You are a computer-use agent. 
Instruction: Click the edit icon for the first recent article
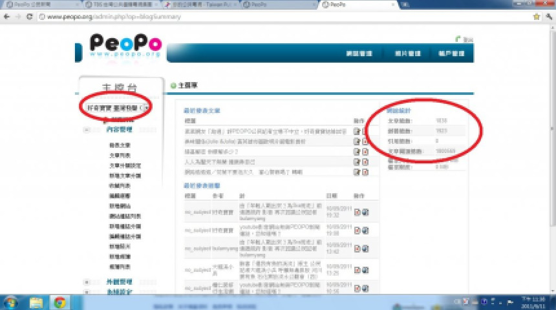[x=356, y=131]
